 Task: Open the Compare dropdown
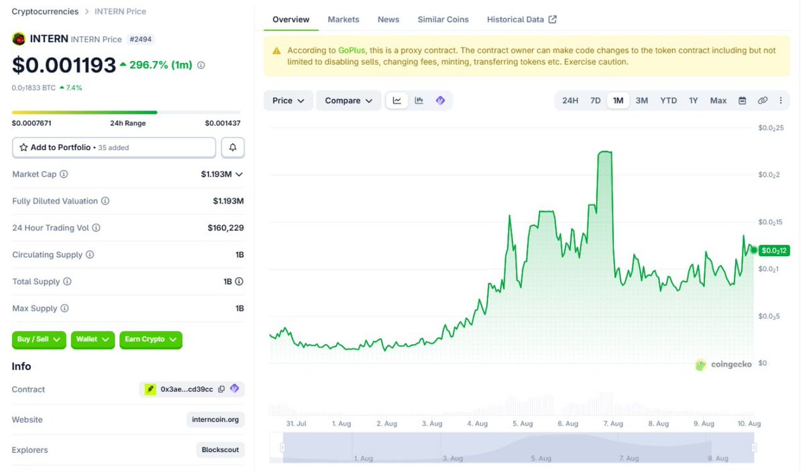(x=349, y=100)
